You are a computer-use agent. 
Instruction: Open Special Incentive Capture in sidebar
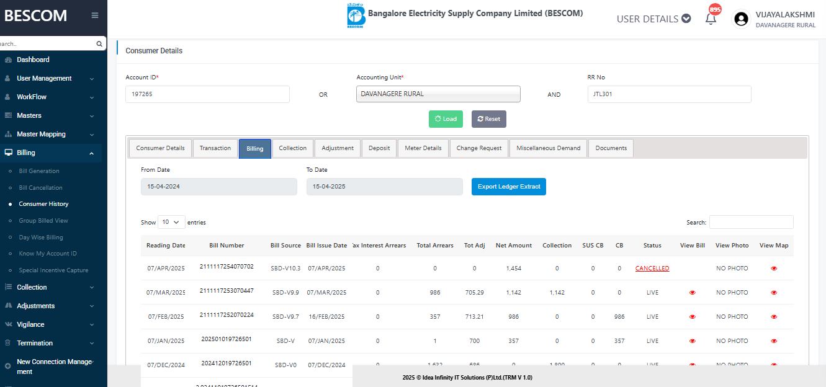[53, 270]
